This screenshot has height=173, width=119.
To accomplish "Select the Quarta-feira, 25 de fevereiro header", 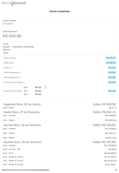I will 22,142.
